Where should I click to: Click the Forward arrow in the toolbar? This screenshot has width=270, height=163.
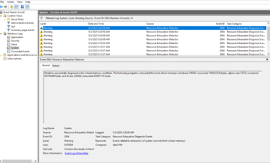coord(5,7)
